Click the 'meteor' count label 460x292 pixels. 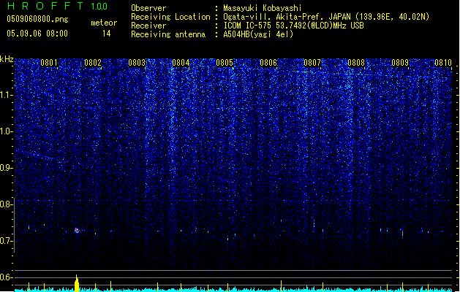tap(104, 23)
